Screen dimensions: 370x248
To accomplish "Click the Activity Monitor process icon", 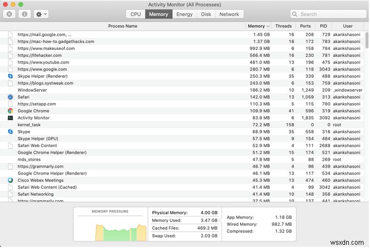I will (10, 118).
